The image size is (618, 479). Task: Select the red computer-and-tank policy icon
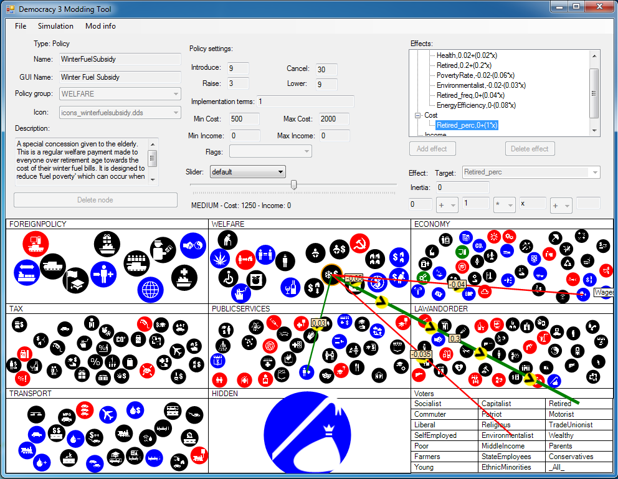coord(36,244)
